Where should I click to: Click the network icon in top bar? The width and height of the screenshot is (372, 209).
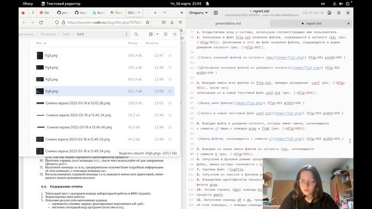[334, 4]
